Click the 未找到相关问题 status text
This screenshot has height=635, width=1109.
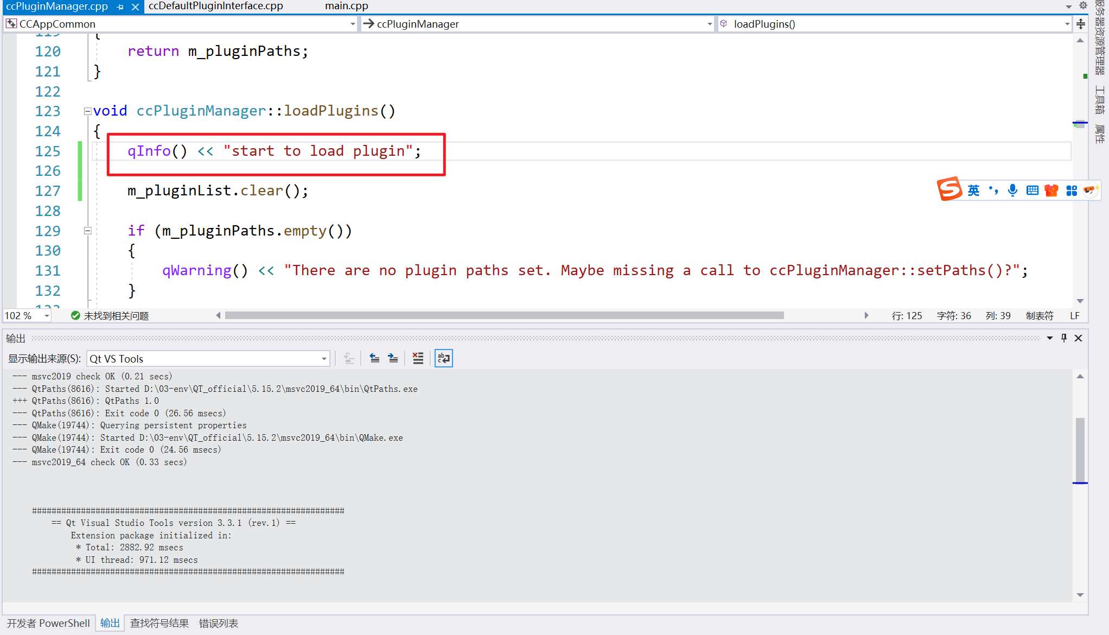pyautogui.click(x=116, y=316)
